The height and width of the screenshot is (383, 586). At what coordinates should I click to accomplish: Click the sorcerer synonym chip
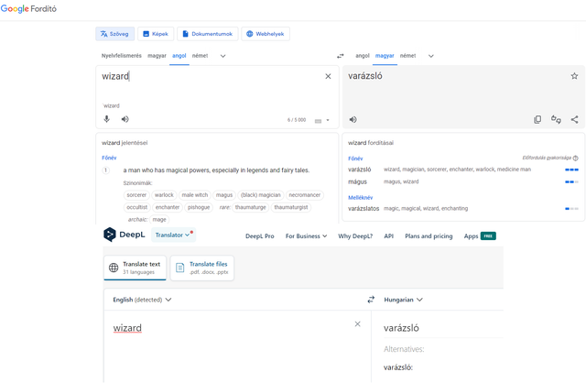click(136, 195)
